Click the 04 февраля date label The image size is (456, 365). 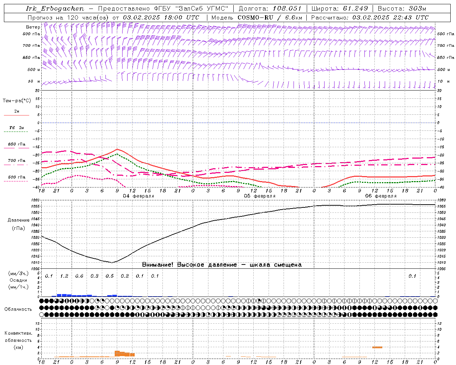coord(139,196)
